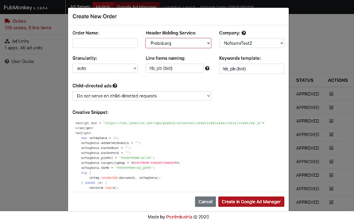Follow the Postindustria link in the footer
Viewport: 354px width, 221px height.
pos(183,217)
